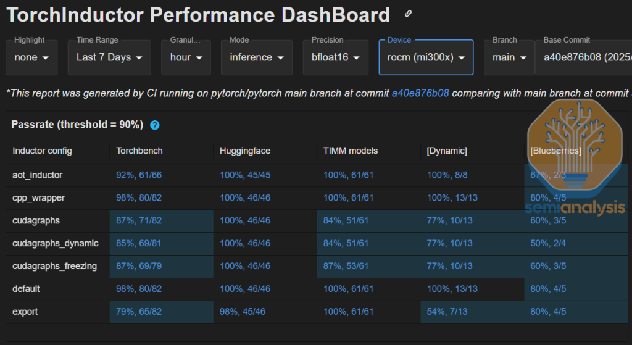
Task: Open cudagraphs Blueberries 60%, 3/5 link
Action: click(548, 220)
